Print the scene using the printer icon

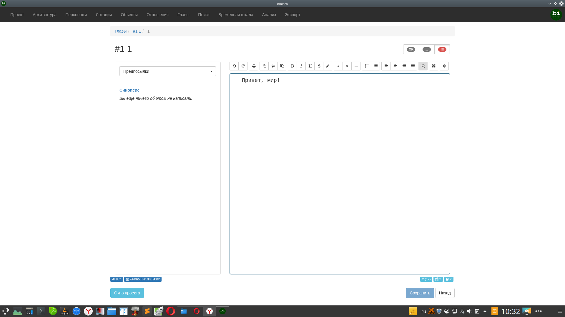(x=254, y=66)
